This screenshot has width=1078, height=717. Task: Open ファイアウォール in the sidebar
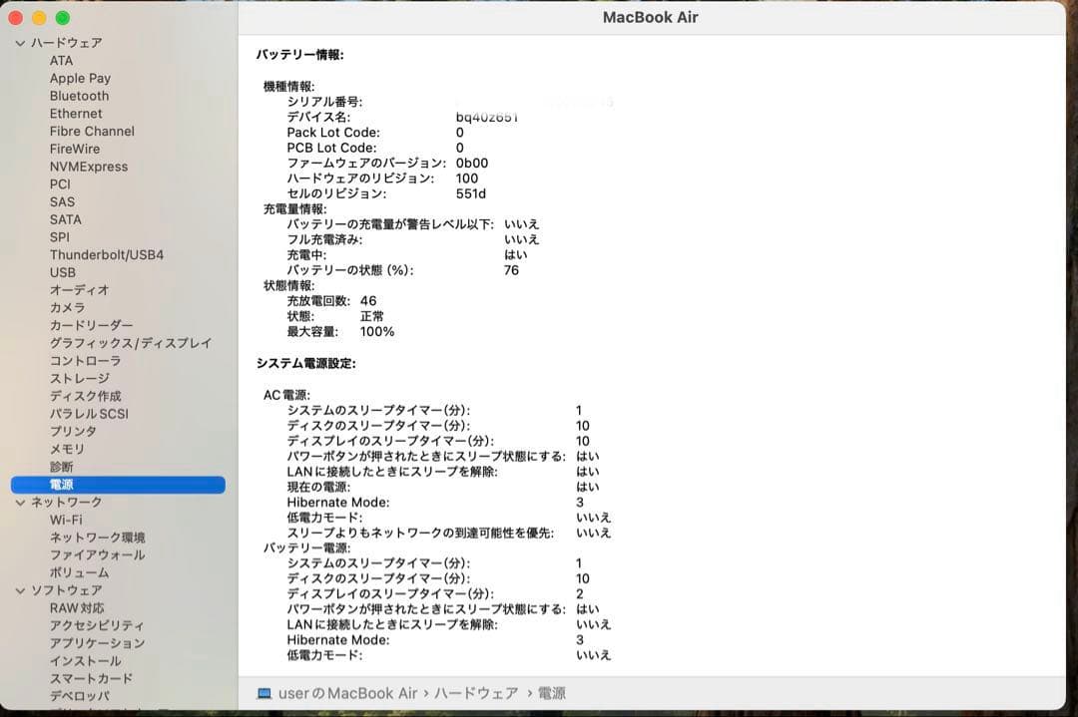97,554
